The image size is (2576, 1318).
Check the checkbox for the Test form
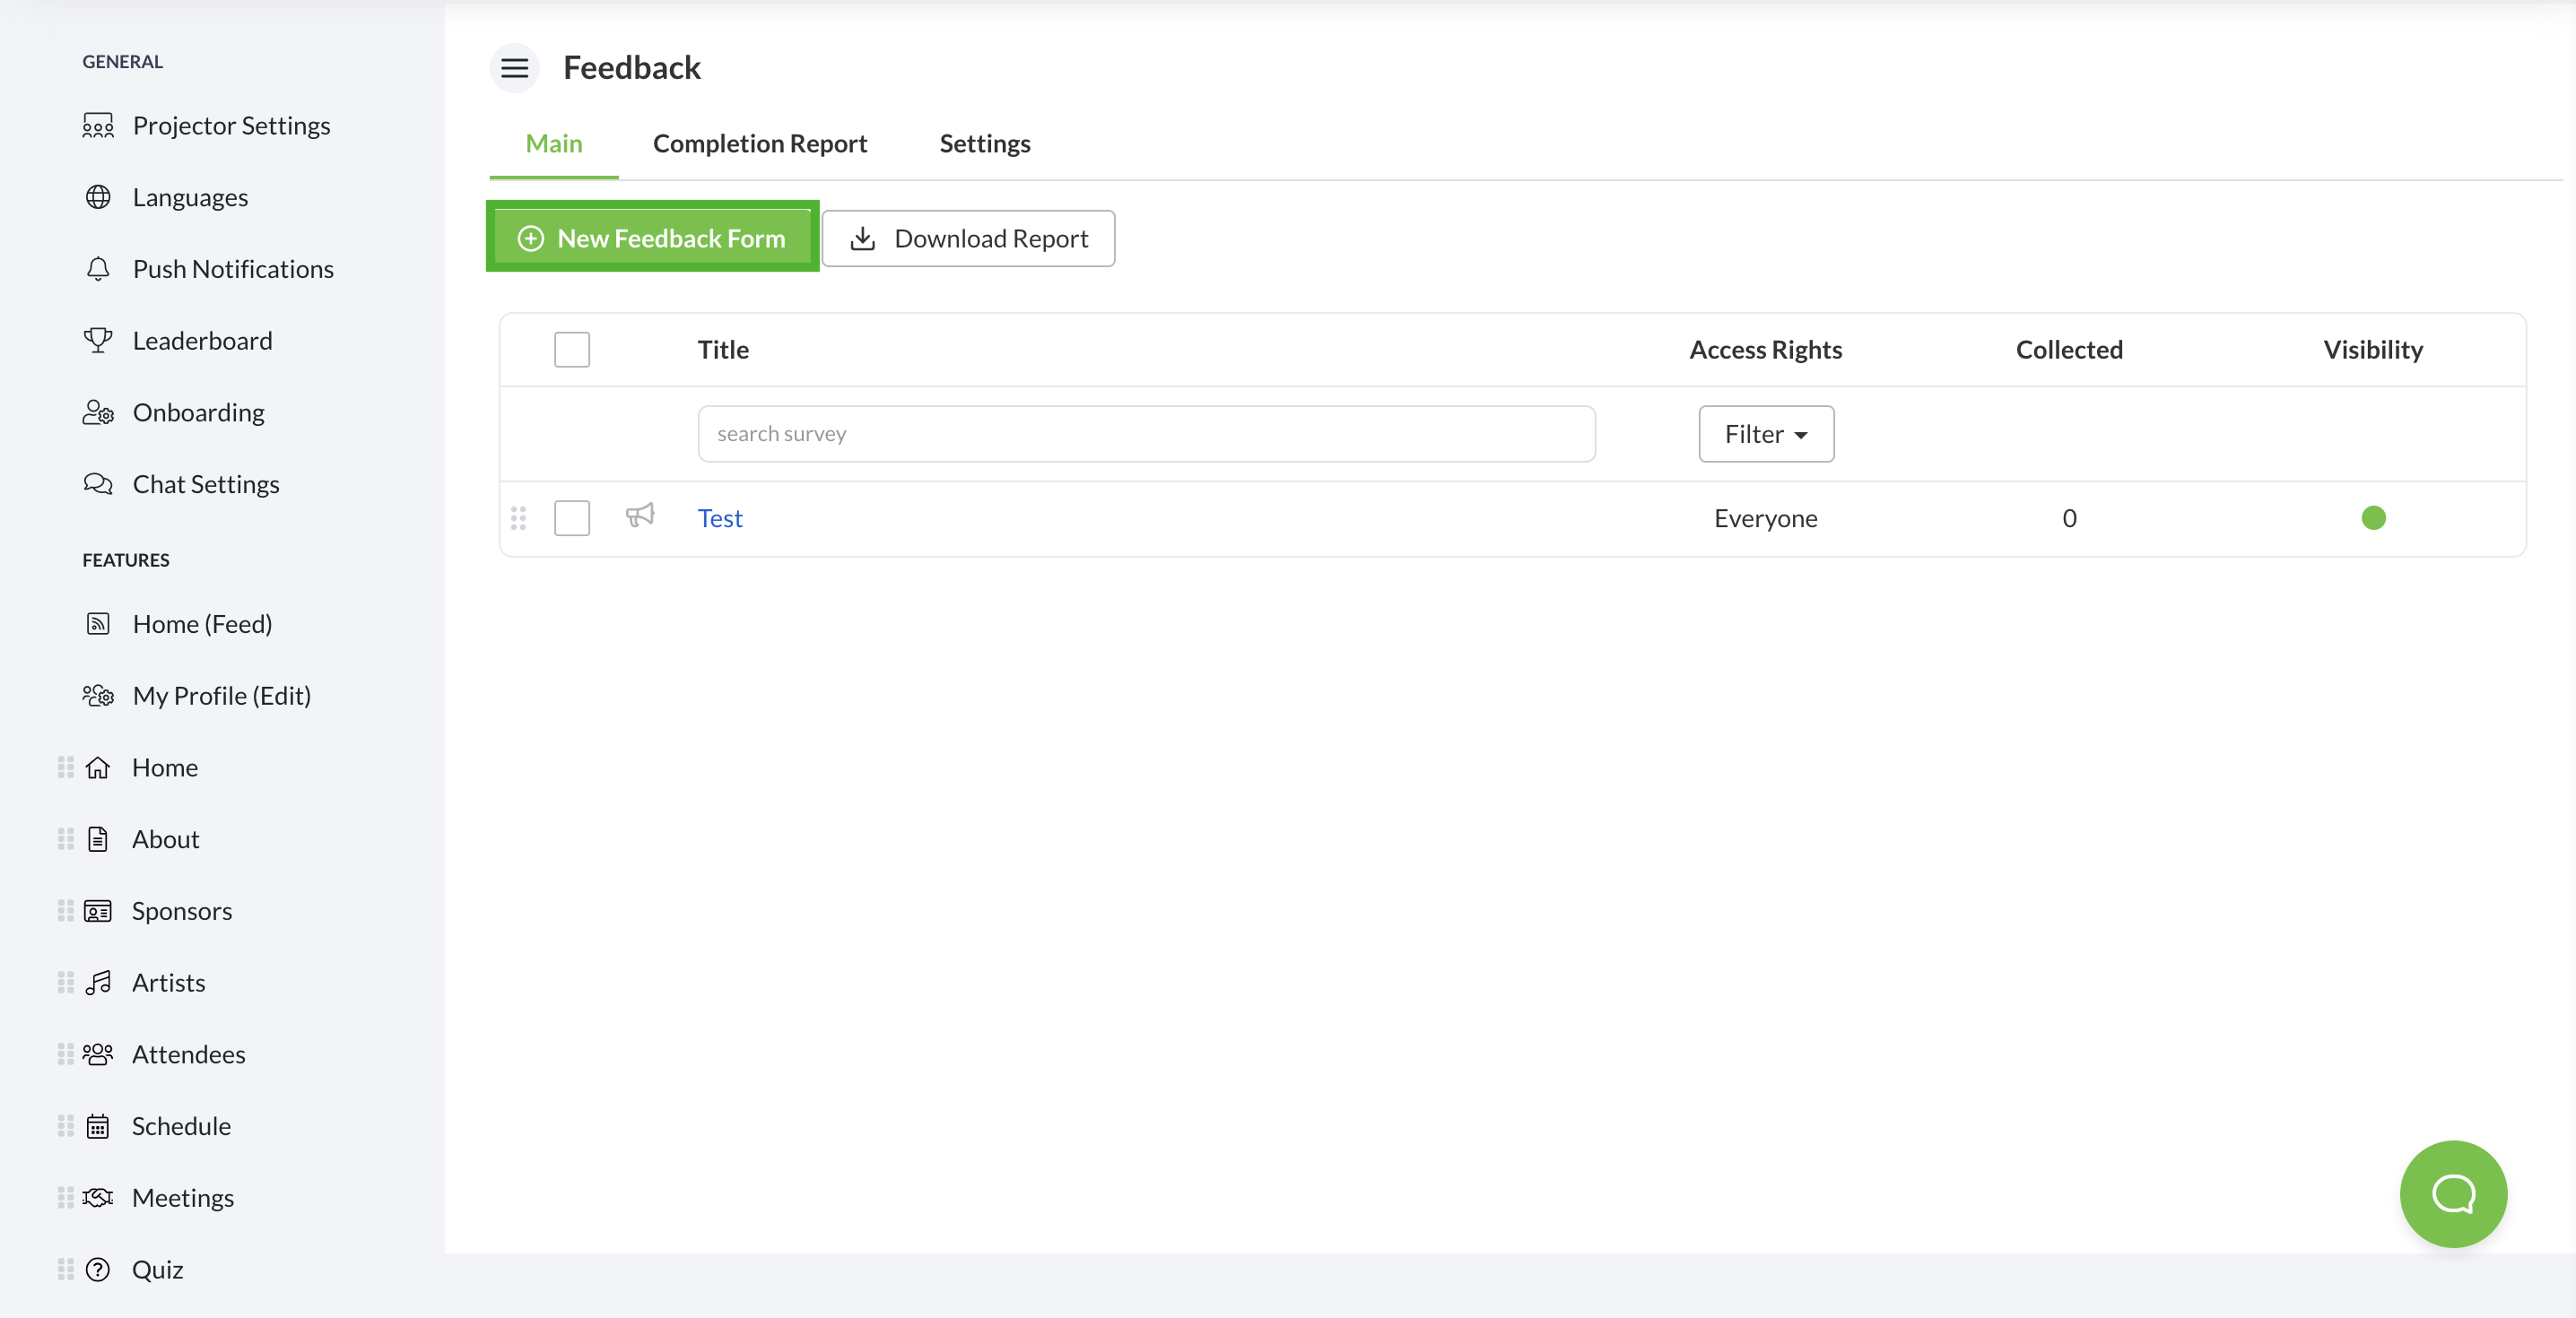point(572,518)
